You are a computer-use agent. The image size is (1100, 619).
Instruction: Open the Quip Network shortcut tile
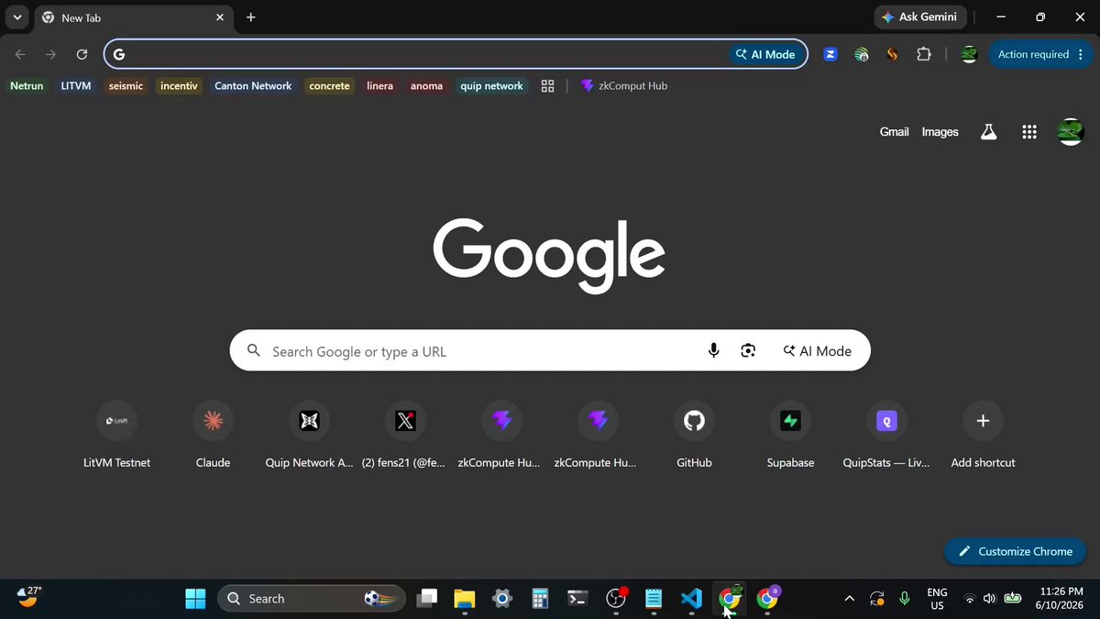(309, 436)
